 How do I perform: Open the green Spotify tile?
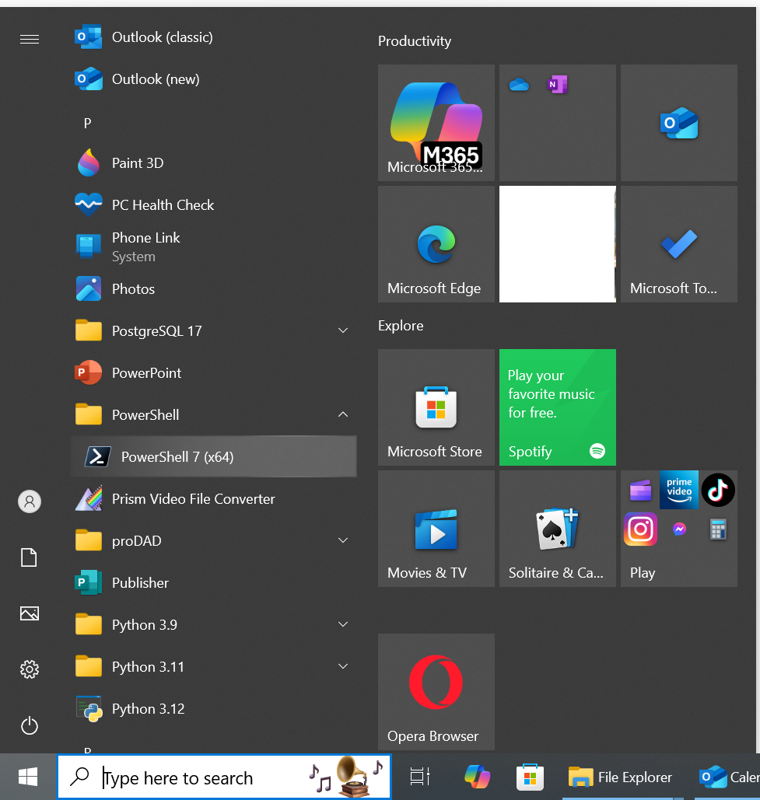[x=558, y=407]
